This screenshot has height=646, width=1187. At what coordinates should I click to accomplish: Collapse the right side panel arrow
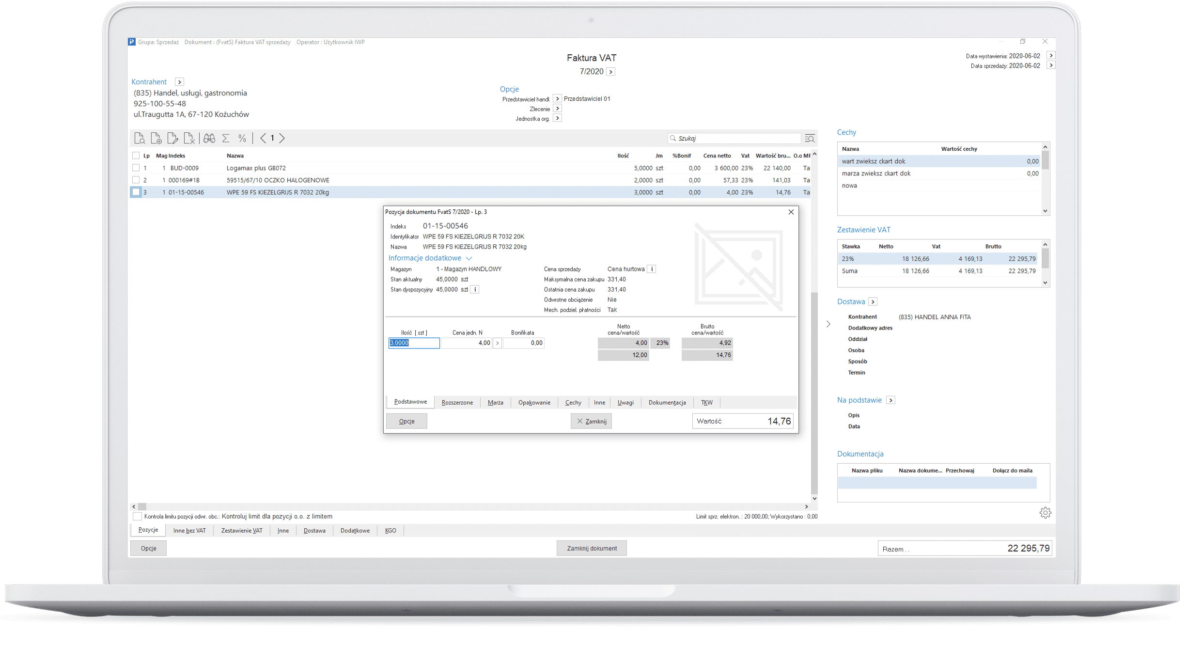828,324
